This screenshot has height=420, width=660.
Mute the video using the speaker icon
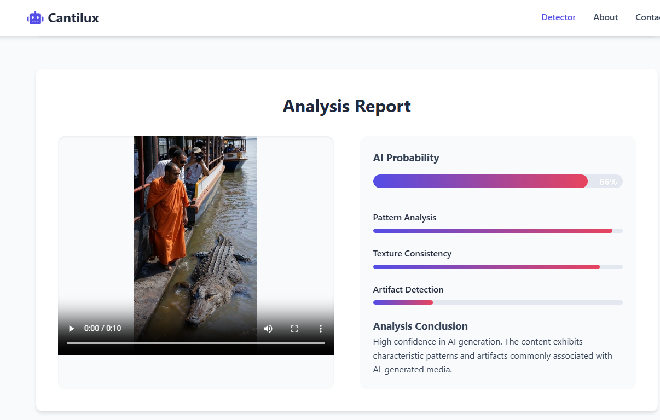(268, 329)
